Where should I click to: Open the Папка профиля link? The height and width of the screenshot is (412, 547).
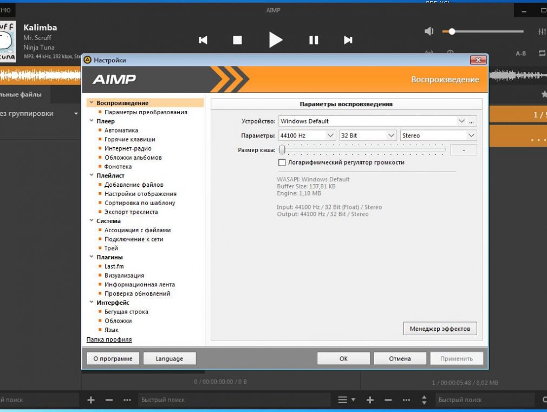(109, 339)
